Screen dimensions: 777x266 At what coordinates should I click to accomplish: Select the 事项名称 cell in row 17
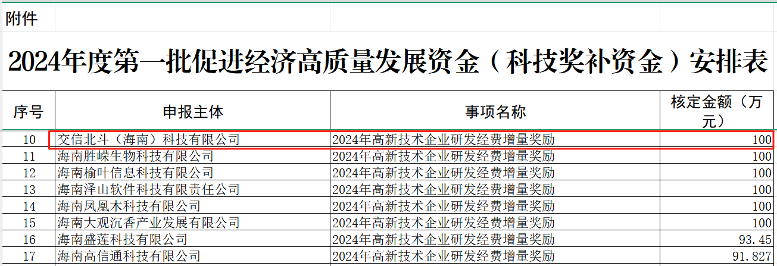point(495,256)
